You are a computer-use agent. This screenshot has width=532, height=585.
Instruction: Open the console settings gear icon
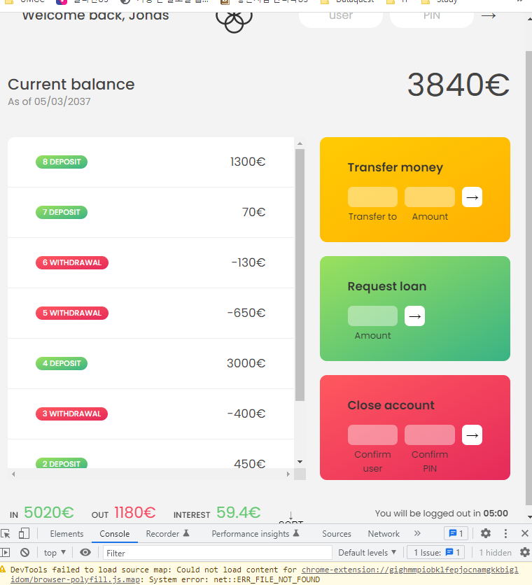click(524, 553)
